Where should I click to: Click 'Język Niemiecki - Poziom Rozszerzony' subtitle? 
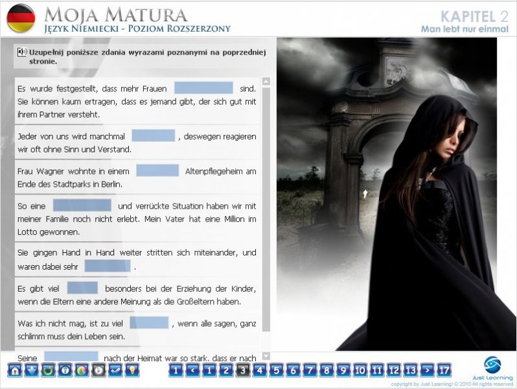[x=137, y=29]
